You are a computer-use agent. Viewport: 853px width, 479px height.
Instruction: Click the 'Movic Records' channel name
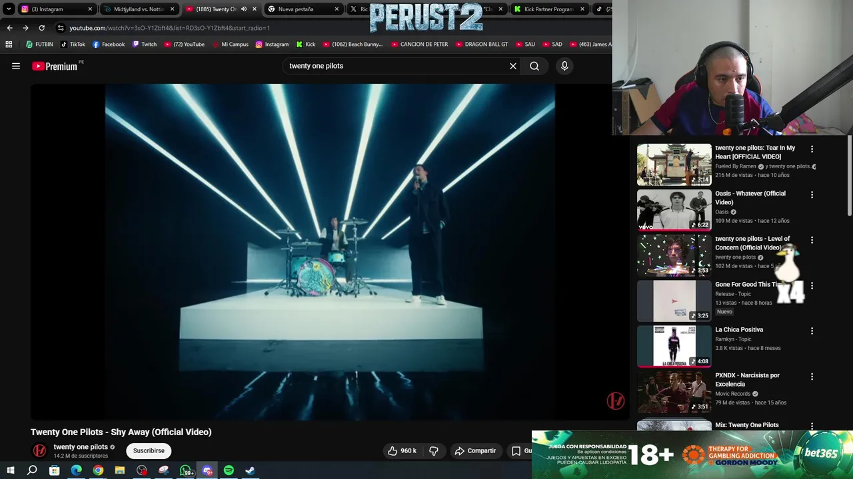[733, 394]
